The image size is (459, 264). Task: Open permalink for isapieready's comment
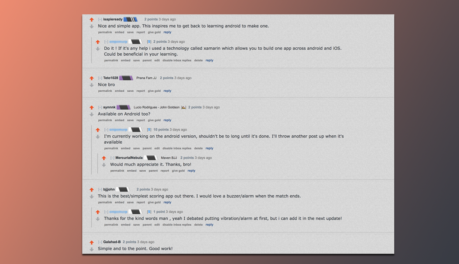tap(105, 32)
